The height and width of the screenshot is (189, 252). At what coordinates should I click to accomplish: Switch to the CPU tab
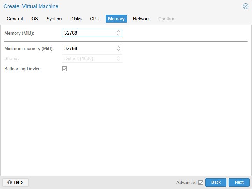[94, 19]
